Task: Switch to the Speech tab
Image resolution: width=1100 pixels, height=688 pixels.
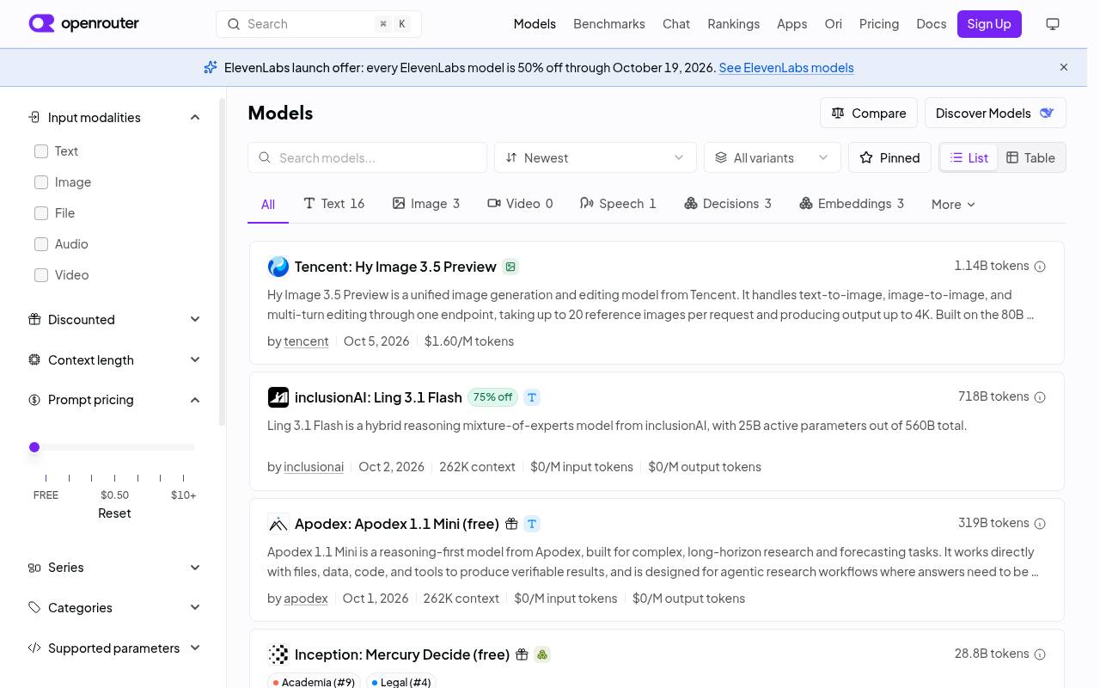Action: [618, 204]
